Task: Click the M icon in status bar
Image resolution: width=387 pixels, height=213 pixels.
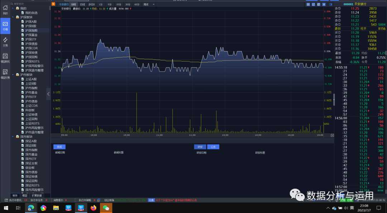Action: coord(99,200)
